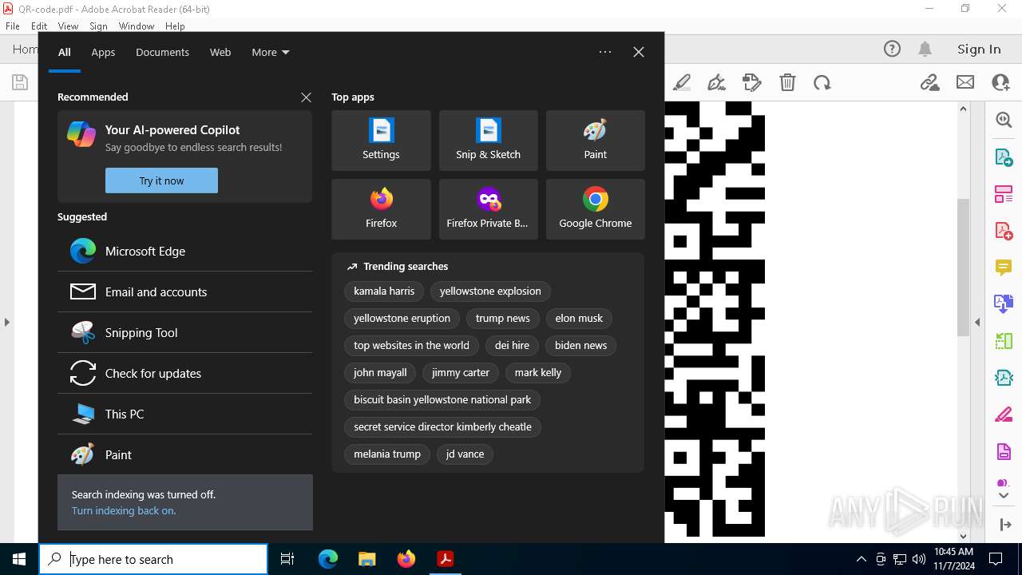Image resolution: width=1022 pixels, height=575 pixels.
Task: Launch Google Chrome tile in Top apps
Action: pos(595,209)
